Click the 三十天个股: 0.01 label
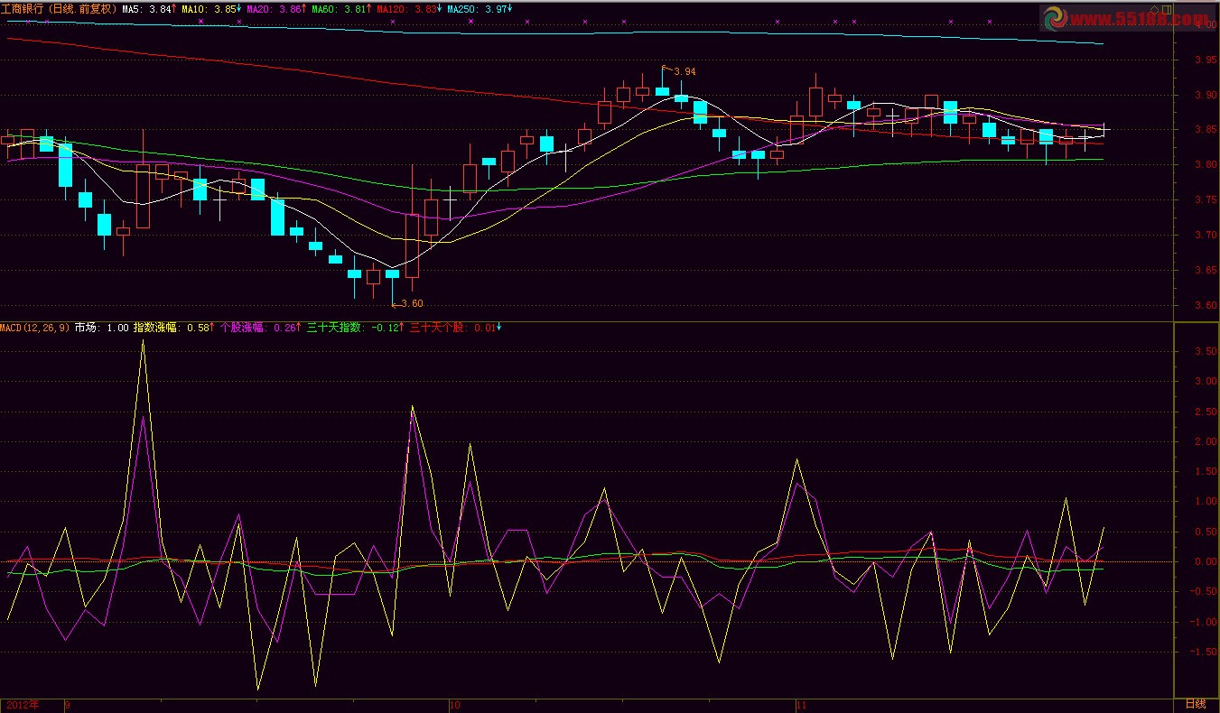 456,328
